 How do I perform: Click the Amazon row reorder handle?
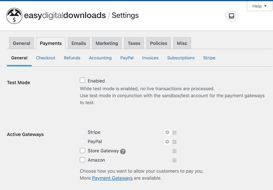174,160
